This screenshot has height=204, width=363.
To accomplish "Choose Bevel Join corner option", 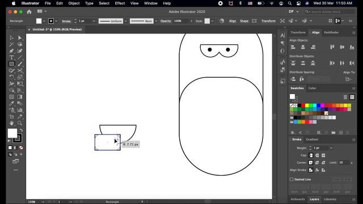I will click(323, 163).
